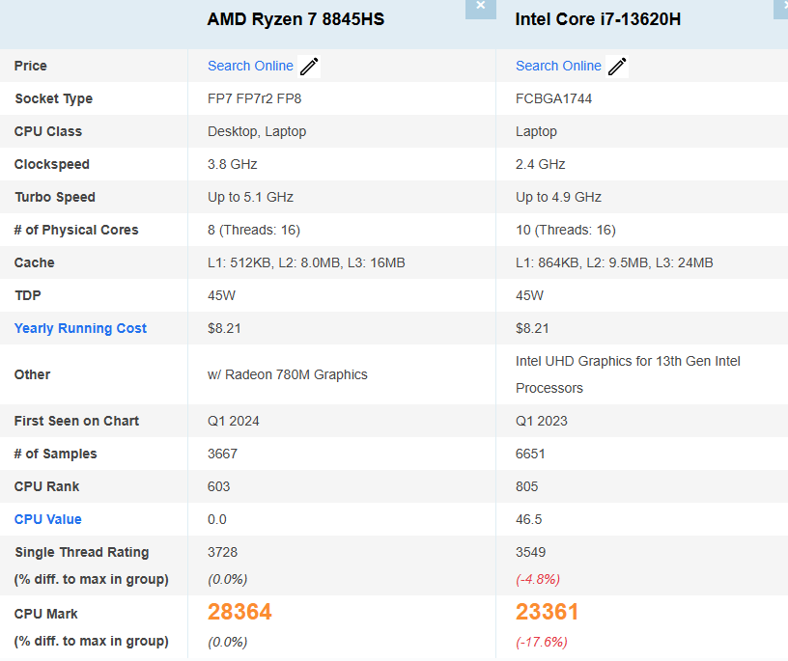Open Search Online link for Intel Core i7-13620H
This screenshot has height=661, width=788.
(x=558, y=66)
